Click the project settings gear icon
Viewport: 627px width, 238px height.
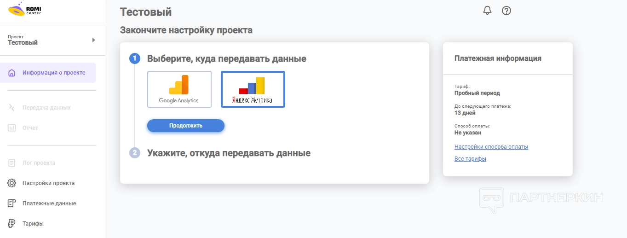(12, 183)
